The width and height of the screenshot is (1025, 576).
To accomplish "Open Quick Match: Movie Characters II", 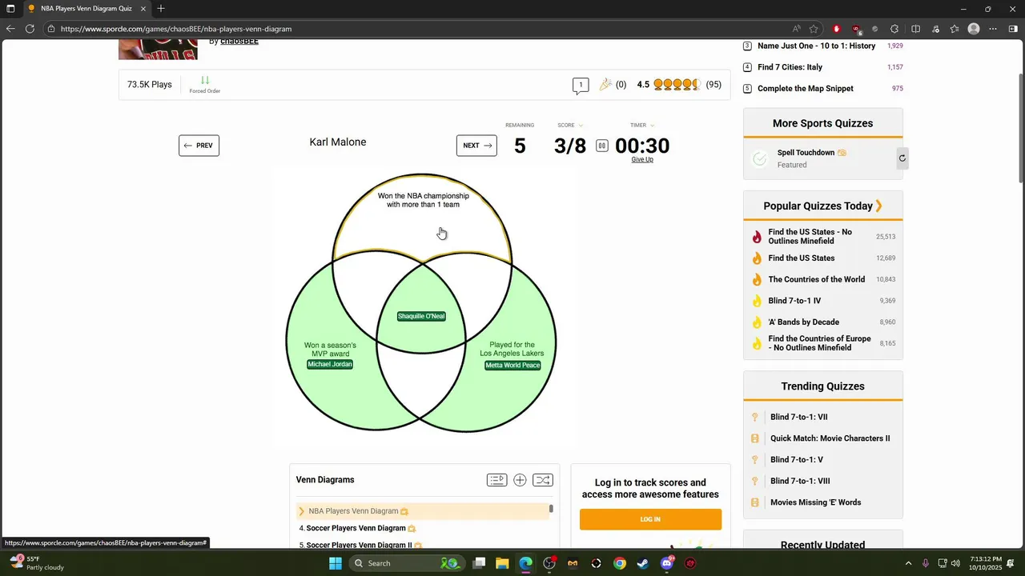I will [x=830, y=438].
